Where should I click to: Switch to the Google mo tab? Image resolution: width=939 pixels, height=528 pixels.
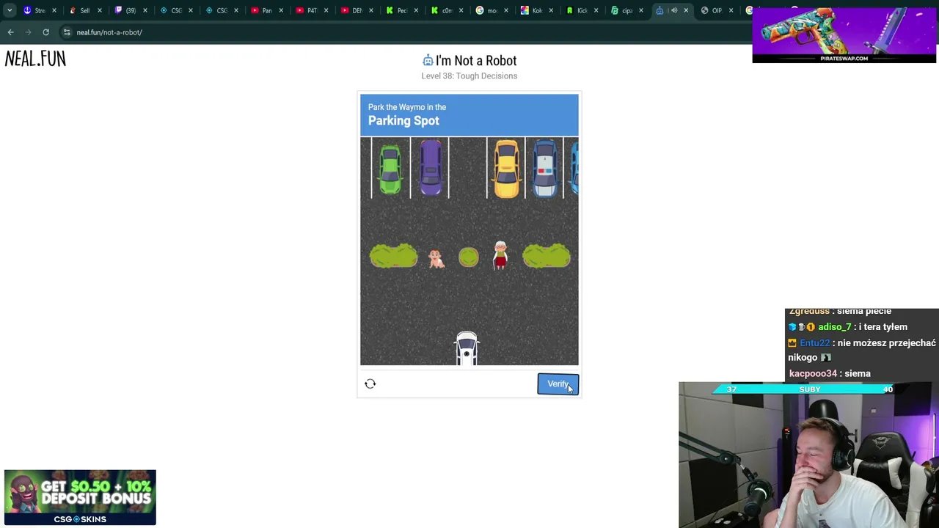pos(493,10)
